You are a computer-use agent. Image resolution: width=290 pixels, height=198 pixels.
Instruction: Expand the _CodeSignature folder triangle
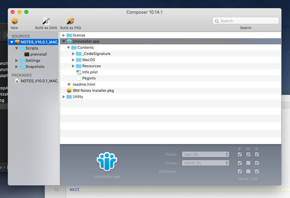[73, 54]
